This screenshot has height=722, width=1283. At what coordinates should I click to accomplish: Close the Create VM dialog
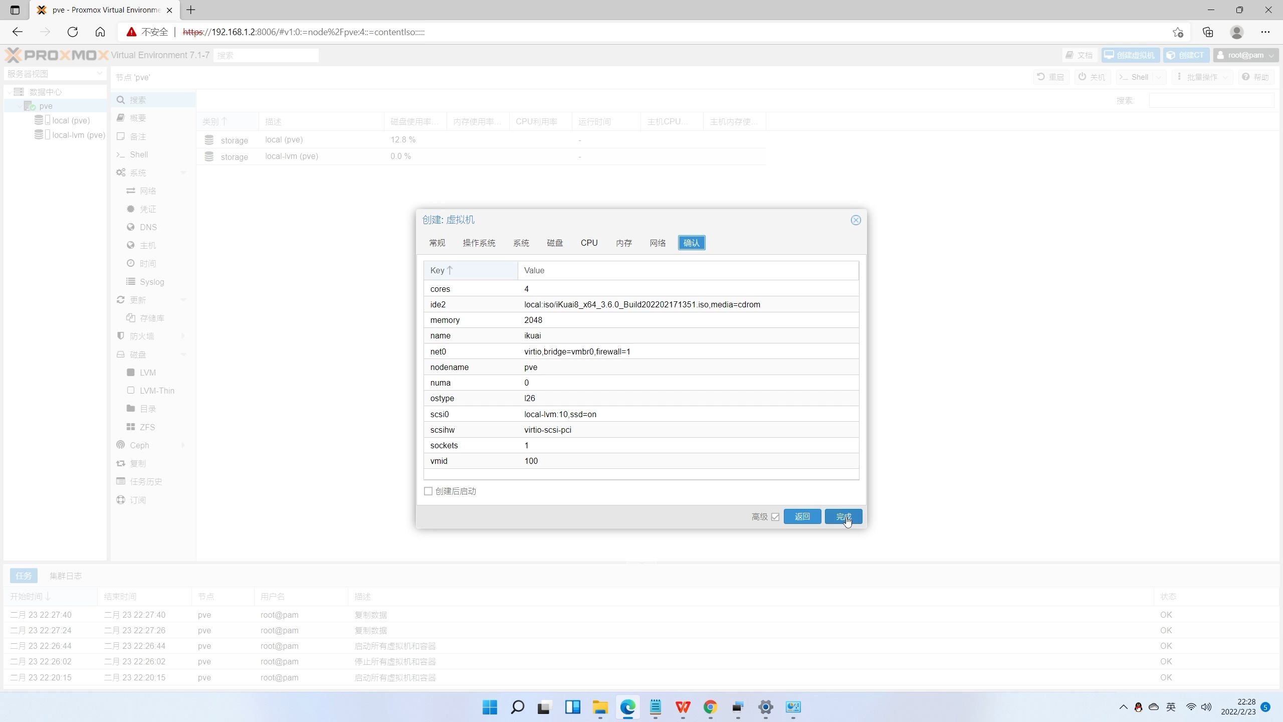point(856,220)
